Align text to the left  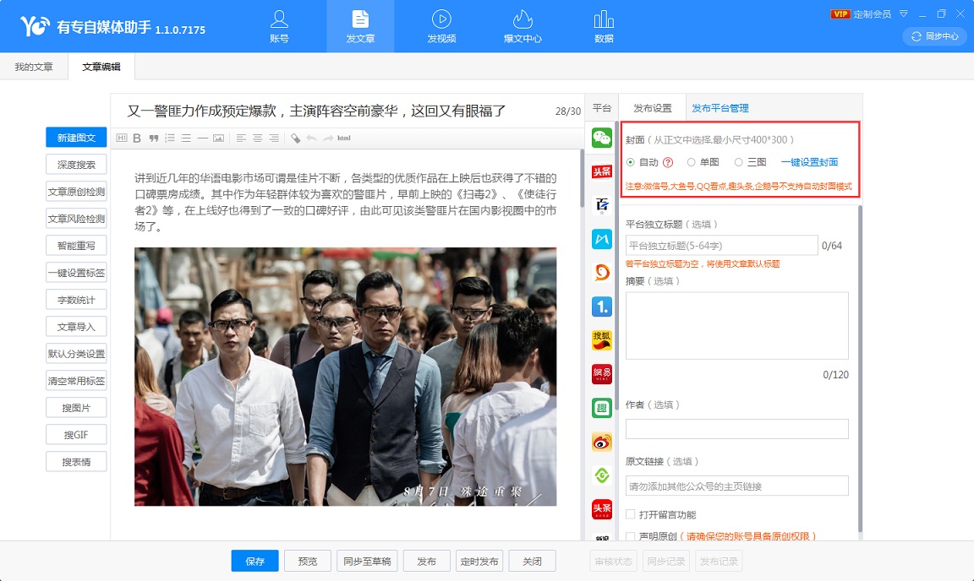[x=241, y=138]
